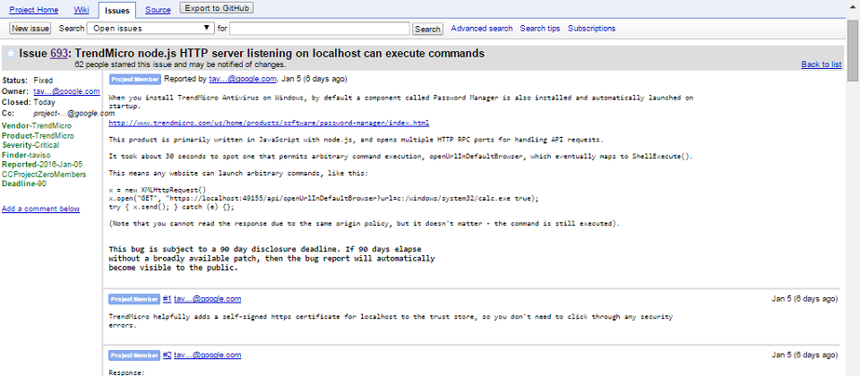Open the Search tips link
This screenshot has width=860, height=376.
pyautogui.click(x=540, y=29)
